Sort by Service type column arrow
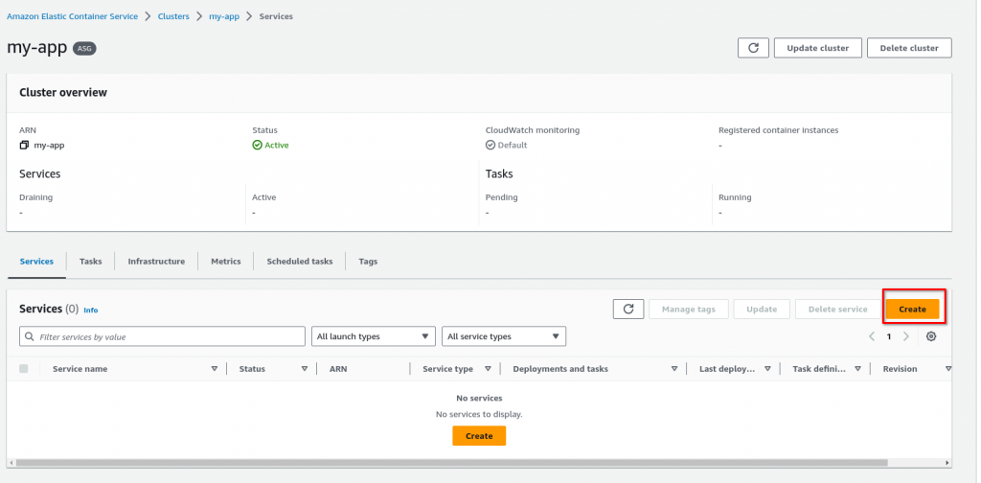Image resolution: width=981 pixels, height=483 pixels. tap(488, 369)
